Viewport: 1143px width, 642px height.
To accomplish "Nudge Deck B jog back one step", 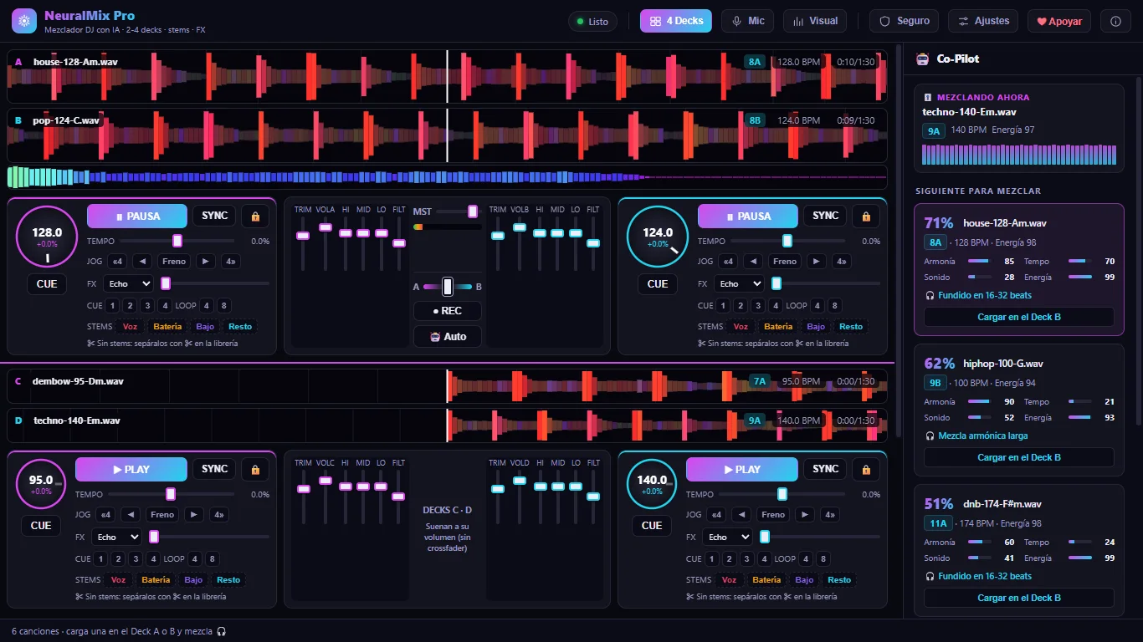I will pyautogui.click(x=753, y=262).
